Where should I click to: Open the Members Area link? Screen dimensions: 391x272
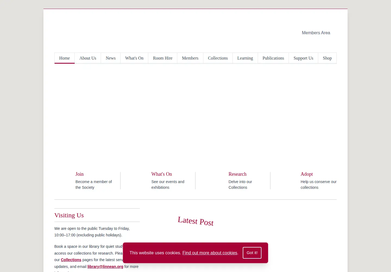coord(316,33)
